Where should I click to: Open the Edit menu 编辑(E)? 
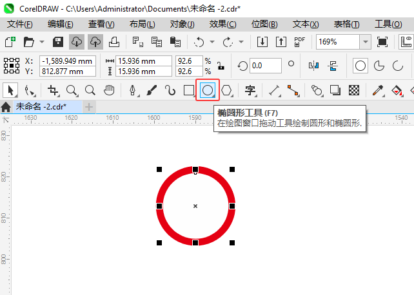[61, 24]
